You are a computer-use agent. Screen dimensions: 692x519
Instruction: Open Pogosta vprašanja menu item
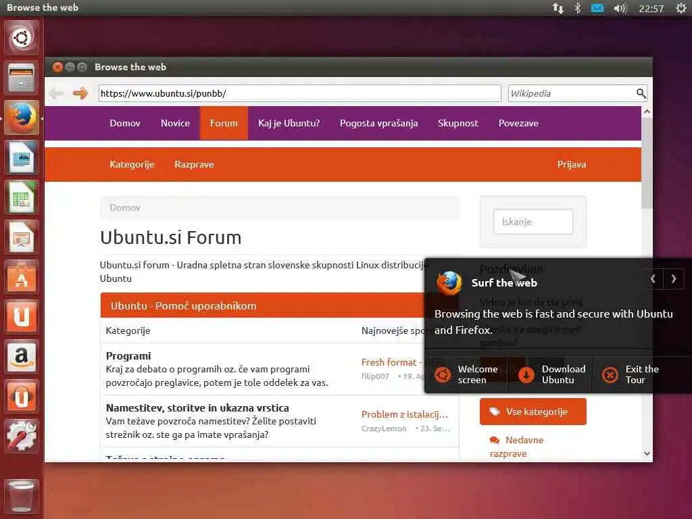click(378, 123)
